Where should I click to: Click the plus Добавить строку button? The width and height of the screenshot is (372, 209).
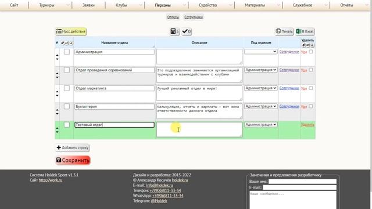click(72, 147)
